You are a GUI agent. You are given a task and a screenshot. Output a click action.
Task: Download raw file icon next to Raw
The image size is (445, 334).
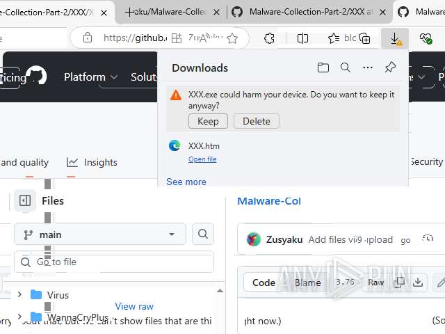[418, 282]
